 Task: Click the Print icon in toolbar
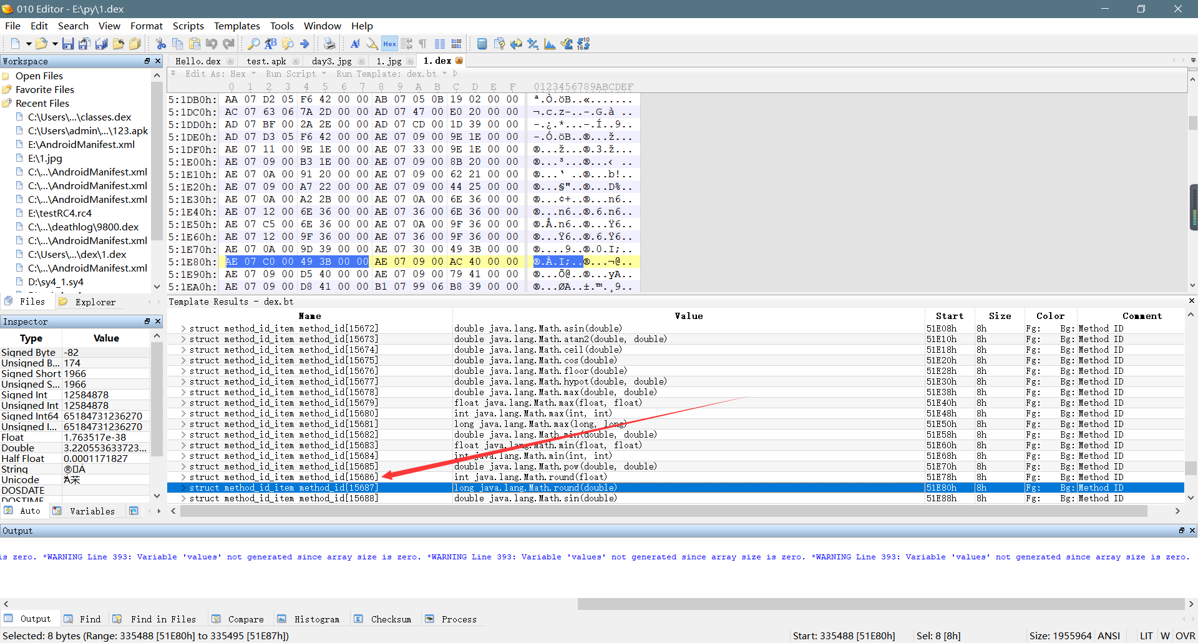click(x=329, y=44)
